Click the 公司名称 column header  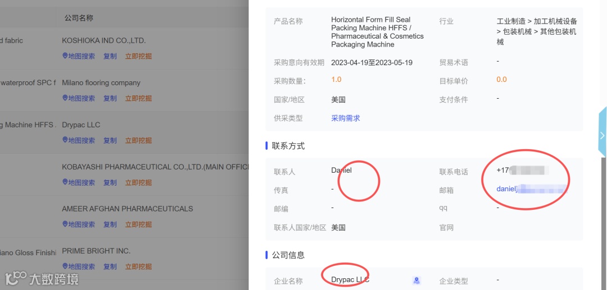click(x=79, y=18)
